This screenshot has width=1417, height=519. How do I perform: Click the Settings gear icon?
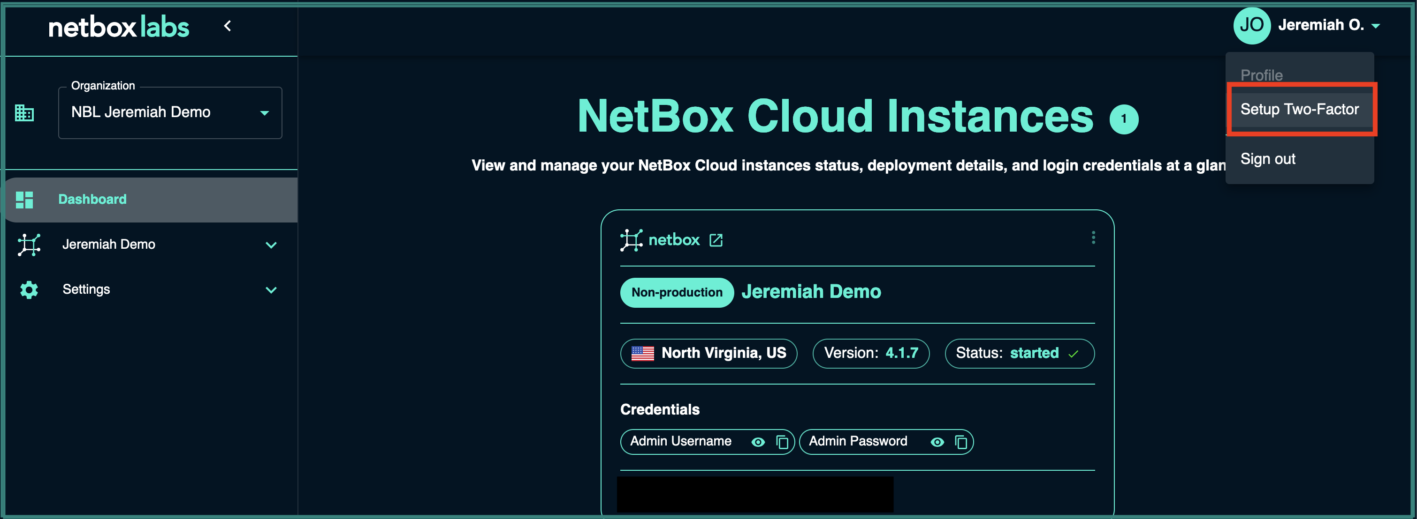point(29,289)
